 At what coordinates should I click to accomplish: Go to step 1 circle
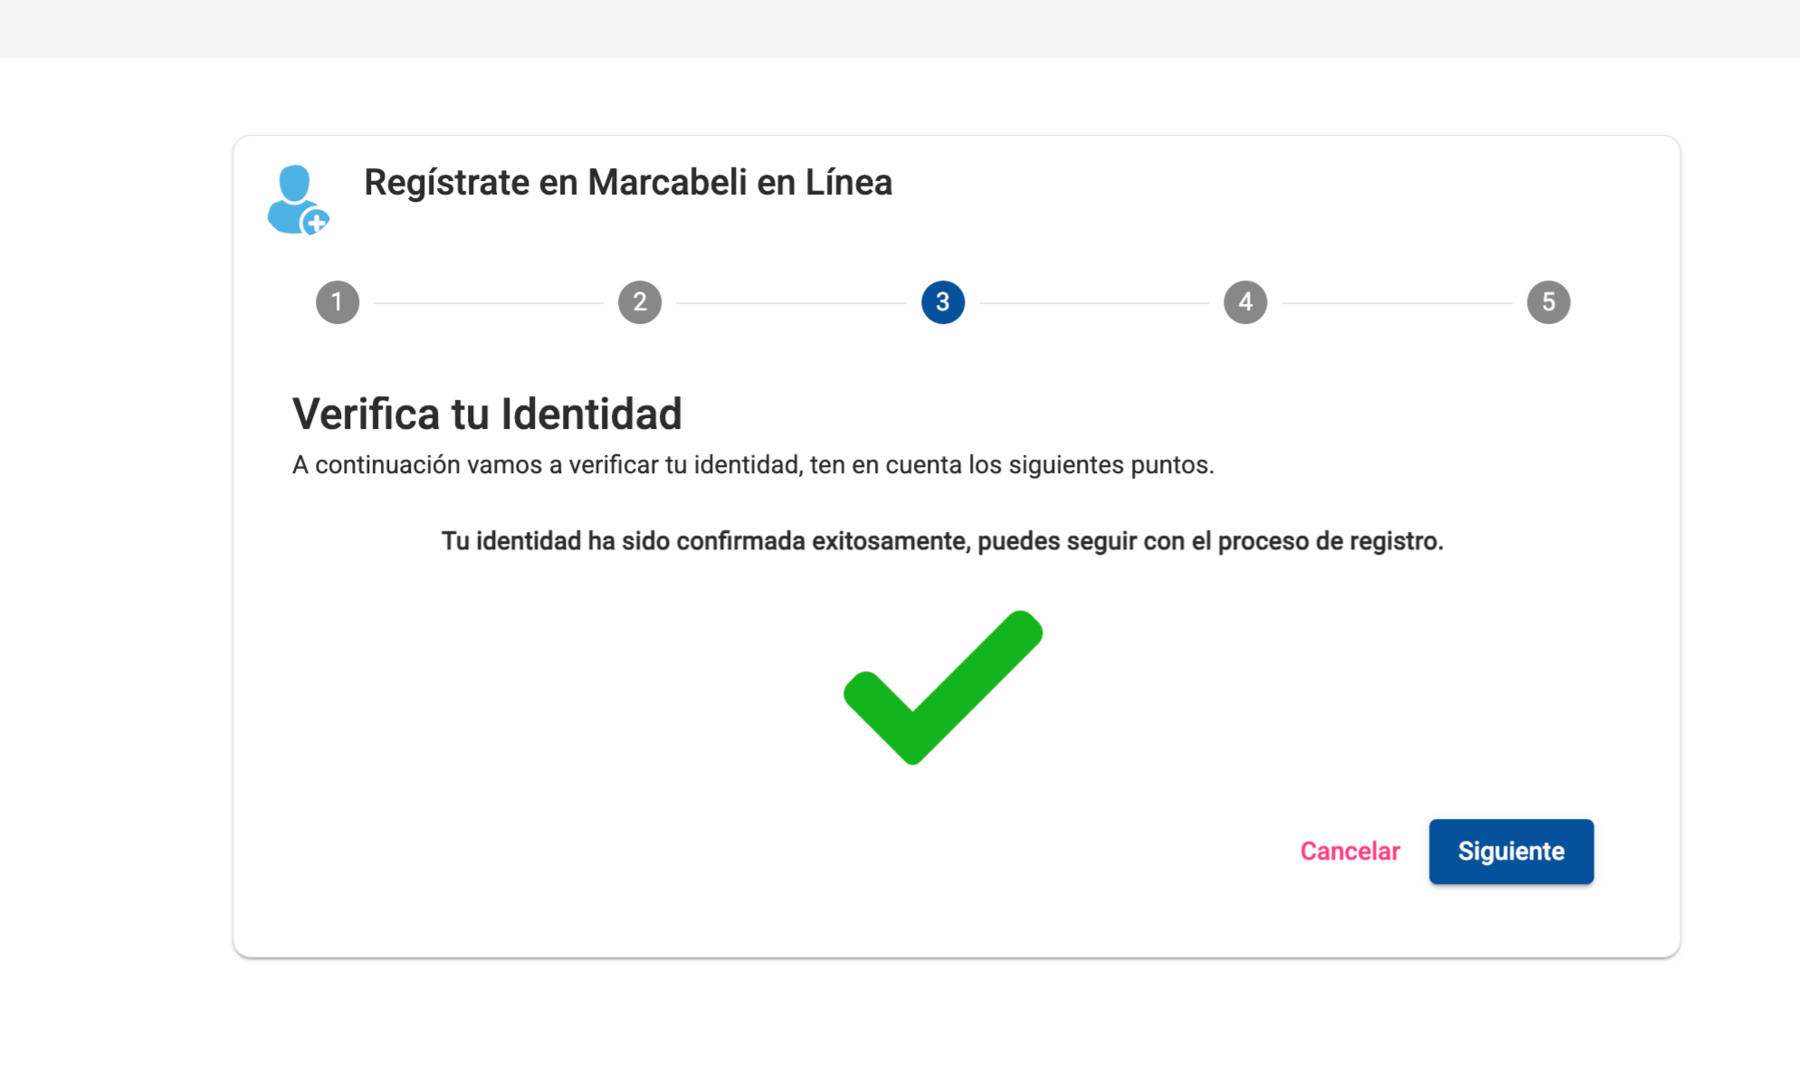[338, 302]
